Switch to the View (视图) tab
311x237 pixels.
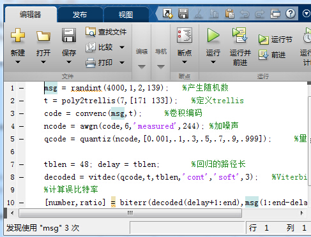(x=126, y=15)
